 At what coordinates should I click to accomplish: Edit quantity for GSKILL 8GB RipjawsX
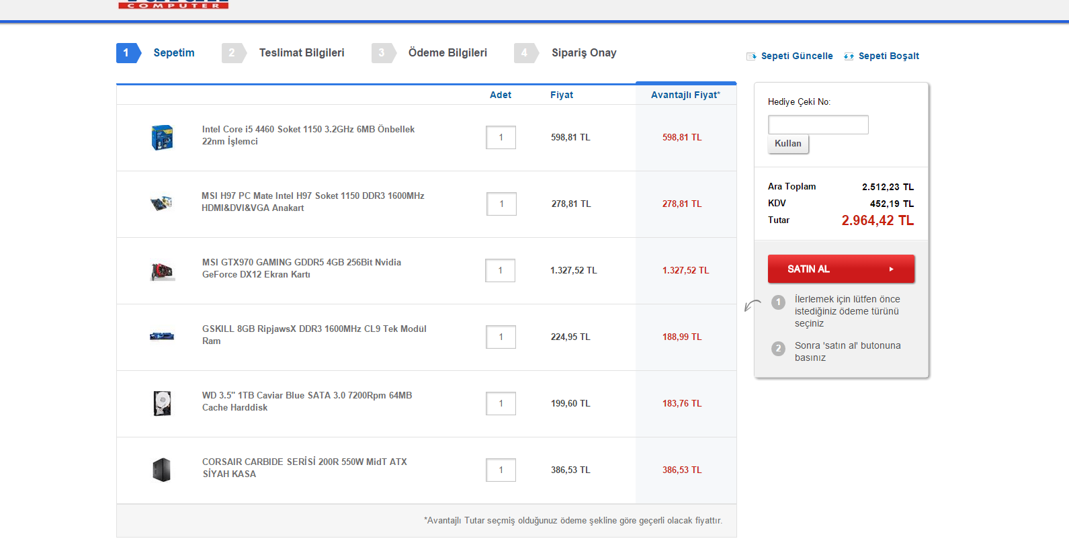501,337
